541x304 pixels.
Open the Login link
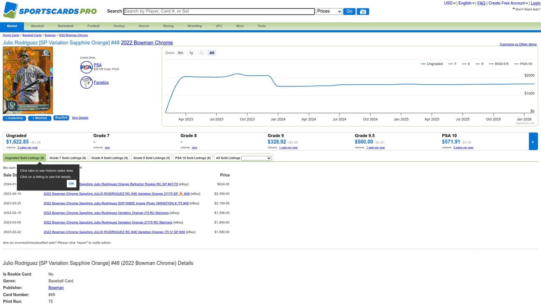535,3
